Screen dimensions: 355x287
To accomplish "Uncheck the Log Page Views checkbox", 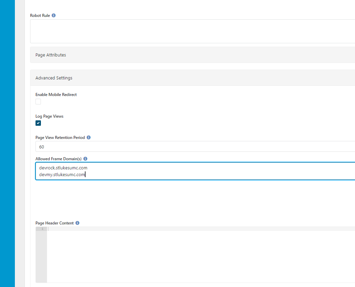I will 38,123.
